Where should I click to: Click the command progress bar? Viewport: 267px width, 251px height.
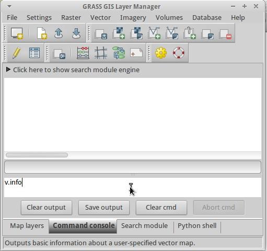tap(133, 167)
